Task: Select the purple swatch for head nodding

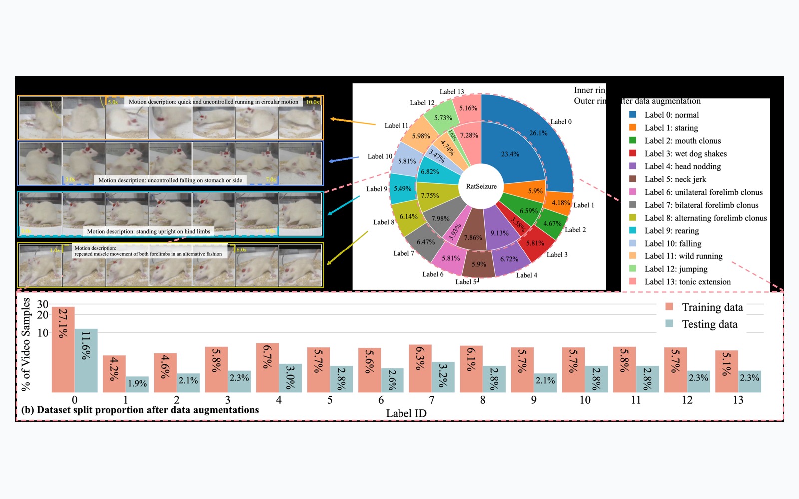Action: coord(632,166)
